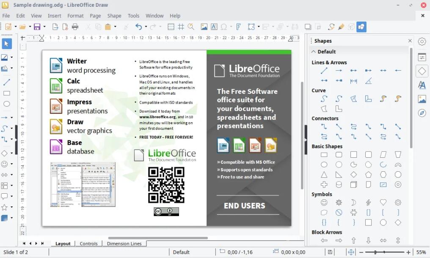The image size is (430, 258).
Task: Toggle the Show Draw Functions button
Action: click(361, 27)
